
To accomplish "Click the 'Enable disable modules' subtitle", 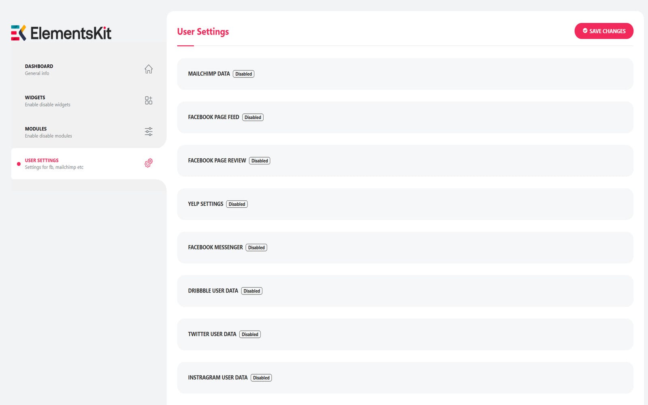I will tap(48, 136).
